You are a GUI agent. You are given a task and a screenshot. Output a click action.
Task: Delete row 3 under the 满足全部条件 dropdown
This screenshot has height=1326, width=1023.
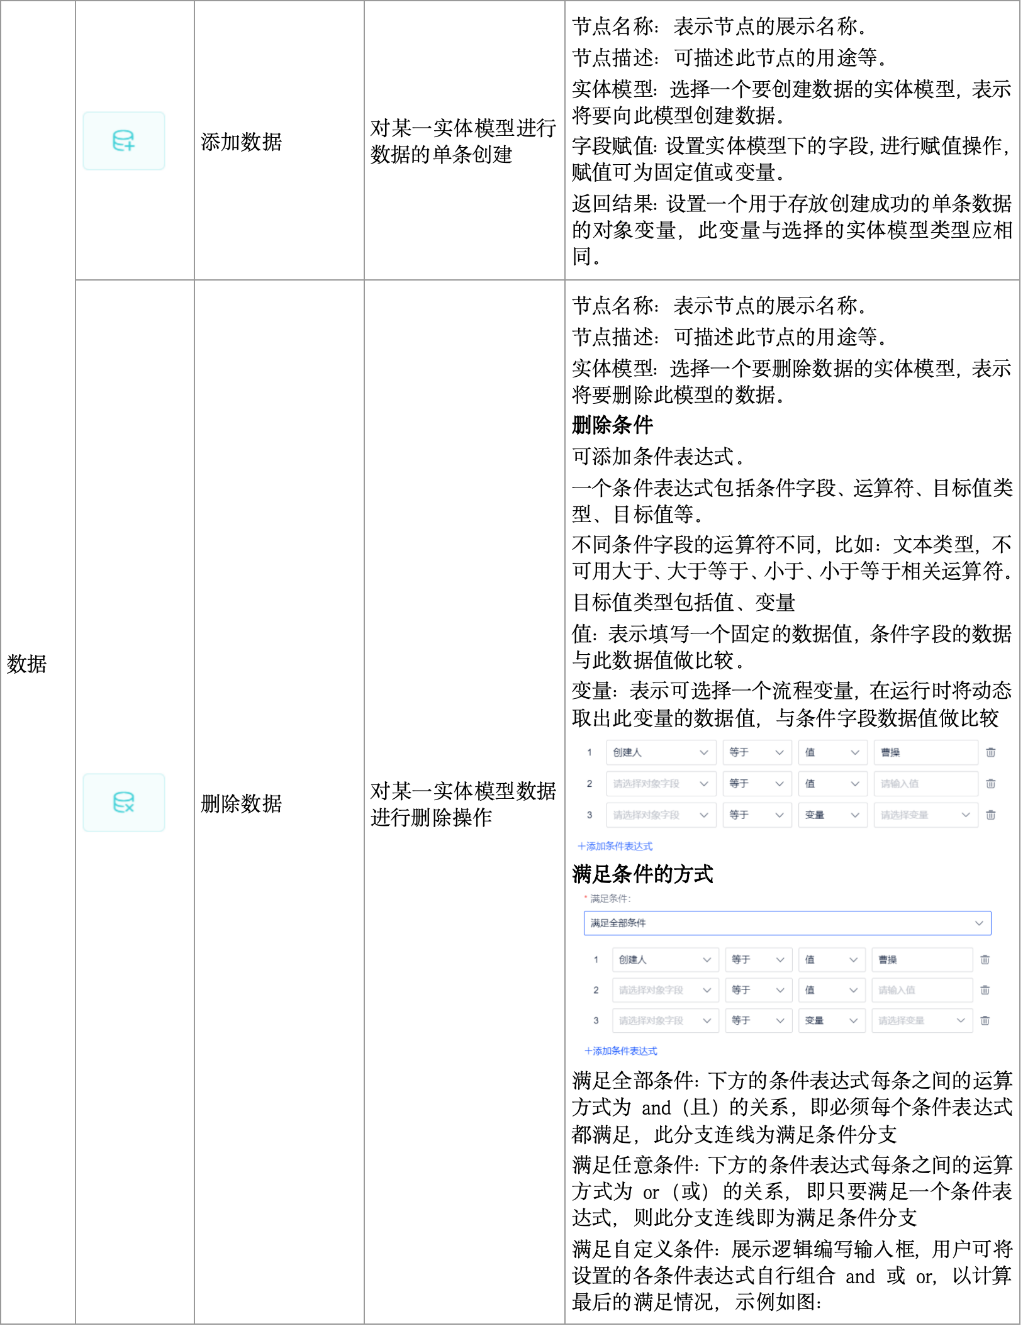[985, 1020]
